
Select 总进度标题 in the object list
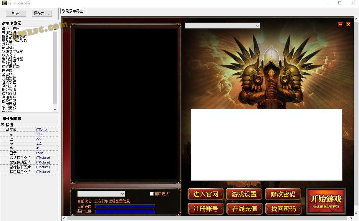point(11,67)
